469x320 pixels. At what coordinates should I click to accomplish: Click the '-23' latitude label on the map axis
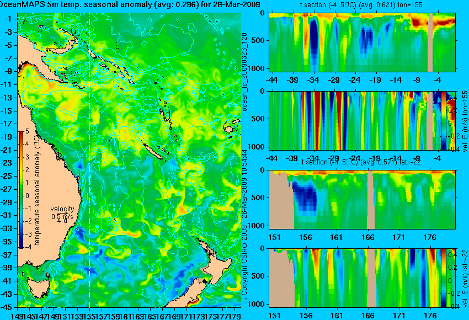(x=7, y=163)
